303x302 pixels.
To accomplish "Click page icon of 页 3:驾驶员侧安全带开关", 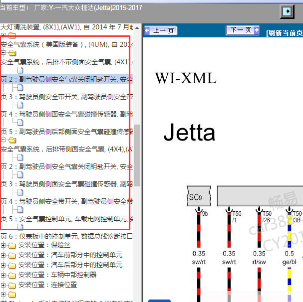I will [20, 88].
